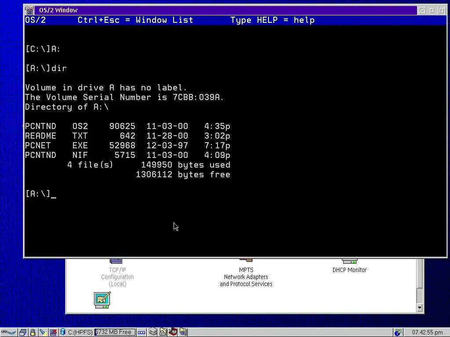The image size is (450, 337).
Task: Click the PCNTND OS2 file line
Action: tap(127, 126)
